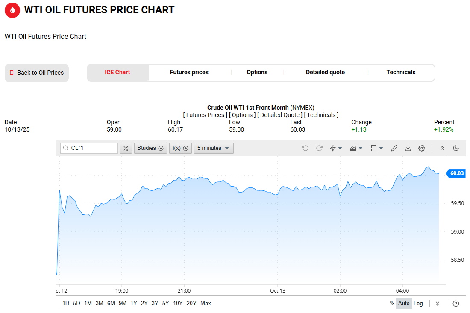Image resolution: width=470 pixels, height=313 pixels.
Task: Open the pencil drawing tool
Action: (x=394, y=148)
